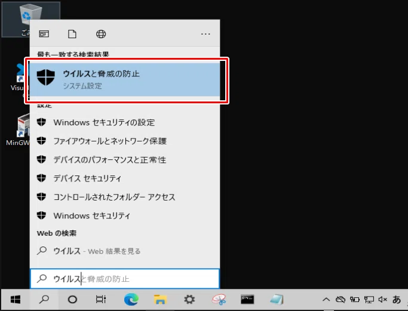This screenshot has height=311, width=408.
Task: Open デバイス セキュリティ result
Action: pos(125,178)
